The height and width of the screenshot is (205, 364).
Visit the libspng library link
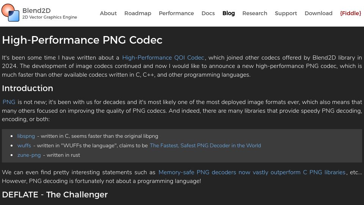coord(26,136)
